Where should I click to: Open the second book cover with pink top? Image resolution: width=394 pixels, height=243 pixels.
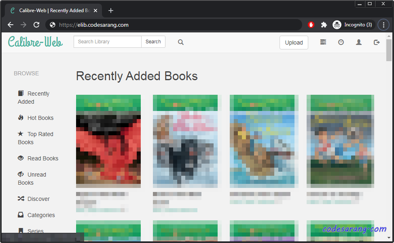tap(185, 141)
